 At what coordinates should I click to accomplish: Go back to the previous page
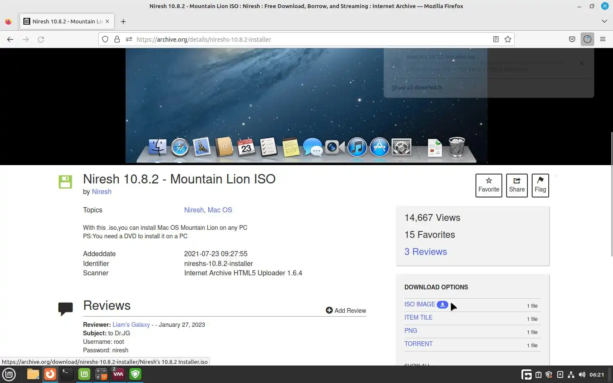(10, 39)
